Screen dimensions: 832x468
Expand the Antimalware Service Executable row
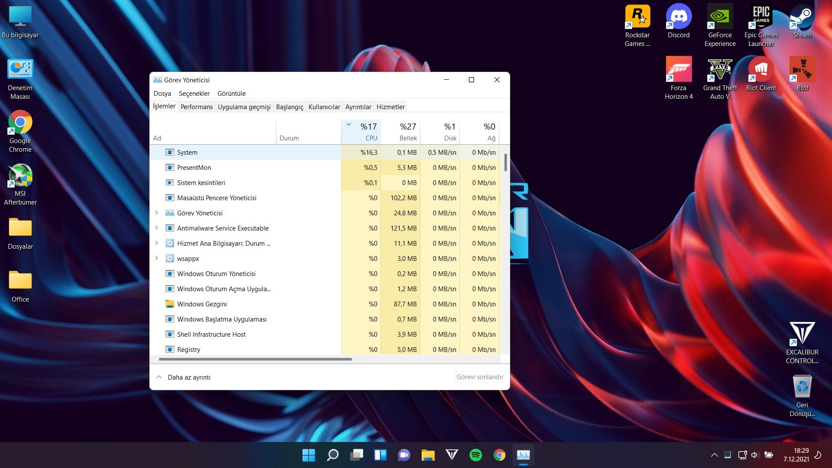tap(156, 228)
